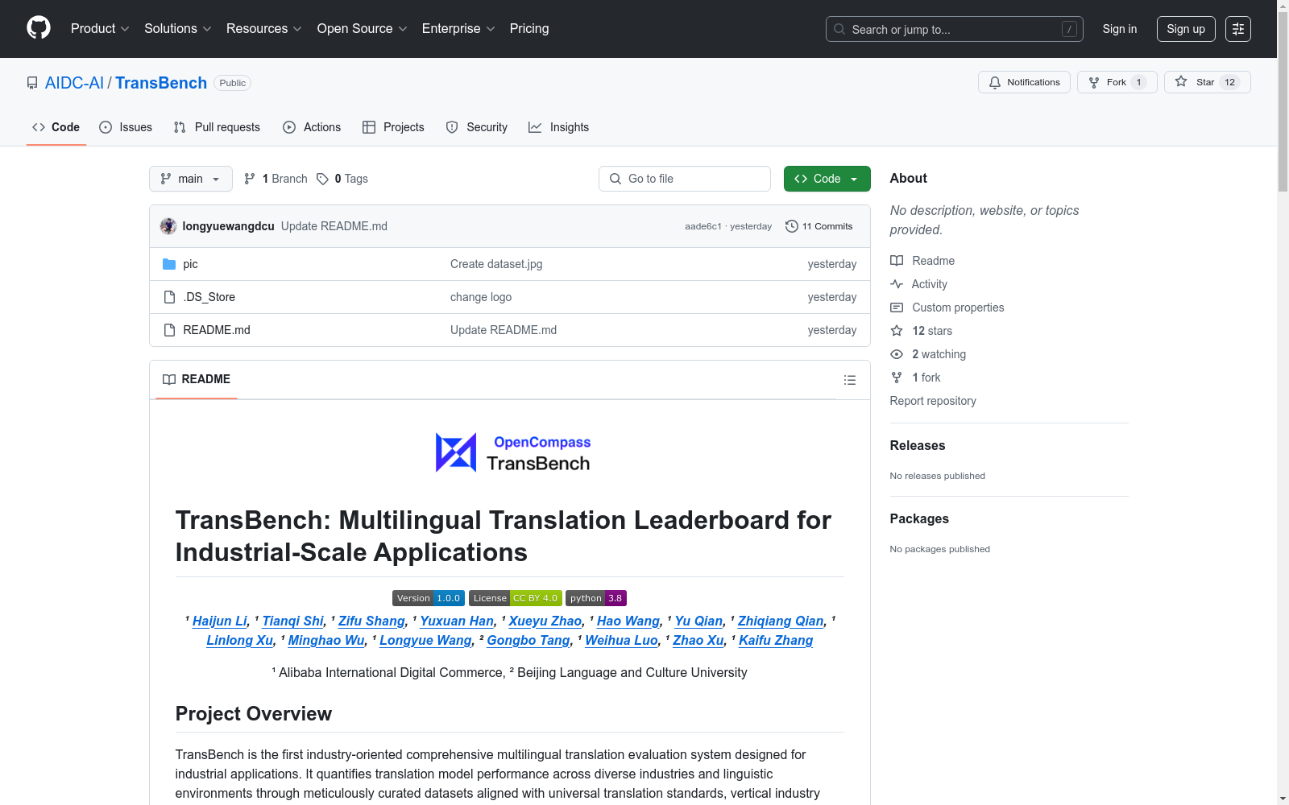The height and width of the screenshot is (805, 1289).
Task: Open the Projects tab
Action: coord(393,127)
